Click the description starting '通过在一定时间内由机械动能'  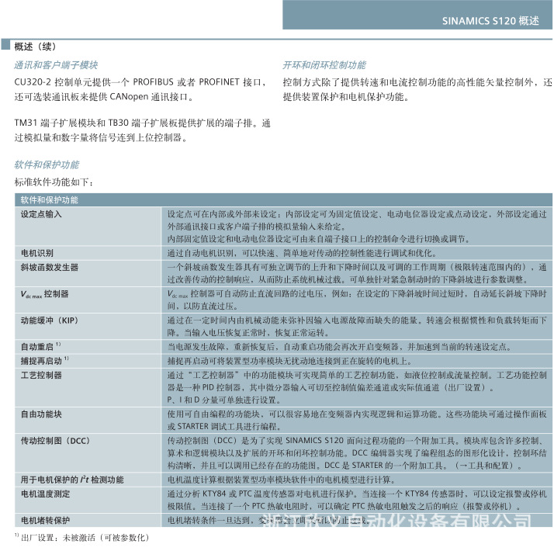[357, 326]
